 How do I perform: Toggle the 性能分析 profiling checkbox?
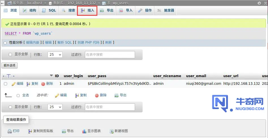tap(5, 43)
